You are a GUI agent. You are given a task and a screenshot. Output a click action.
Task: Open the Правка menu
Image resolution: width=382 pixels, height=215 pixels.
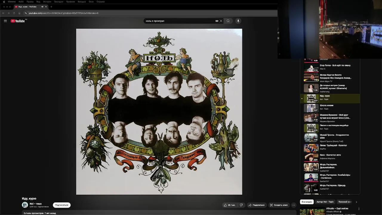click(30, 2)
